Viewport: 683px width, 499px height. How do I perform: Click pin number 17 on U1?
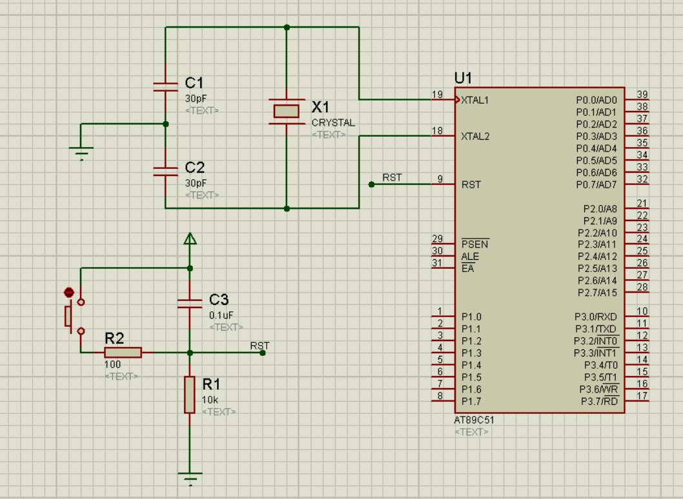tap(642, 395)
